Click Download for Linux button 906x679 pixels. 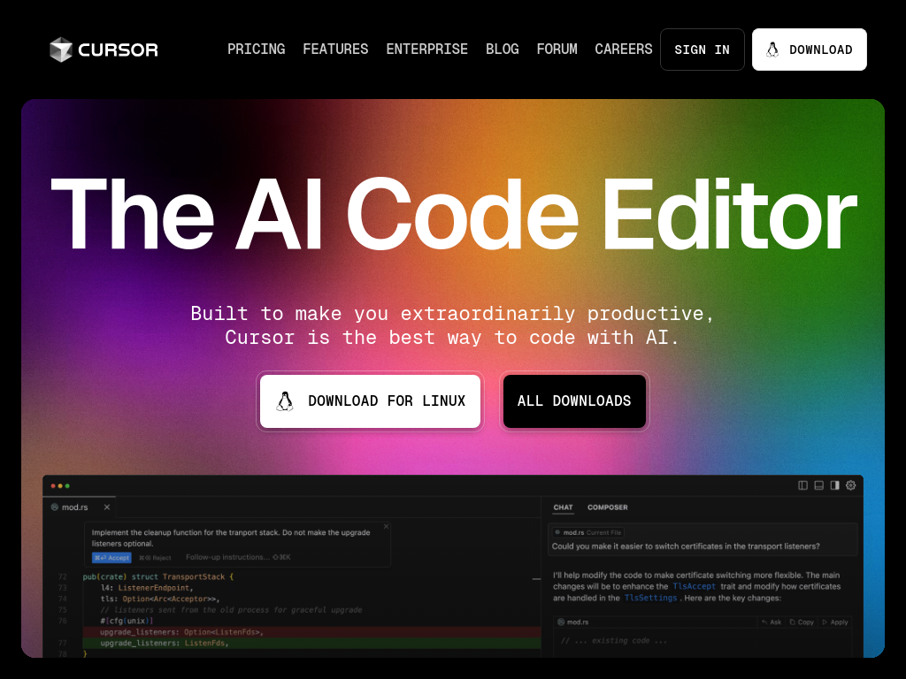point(370,401)
